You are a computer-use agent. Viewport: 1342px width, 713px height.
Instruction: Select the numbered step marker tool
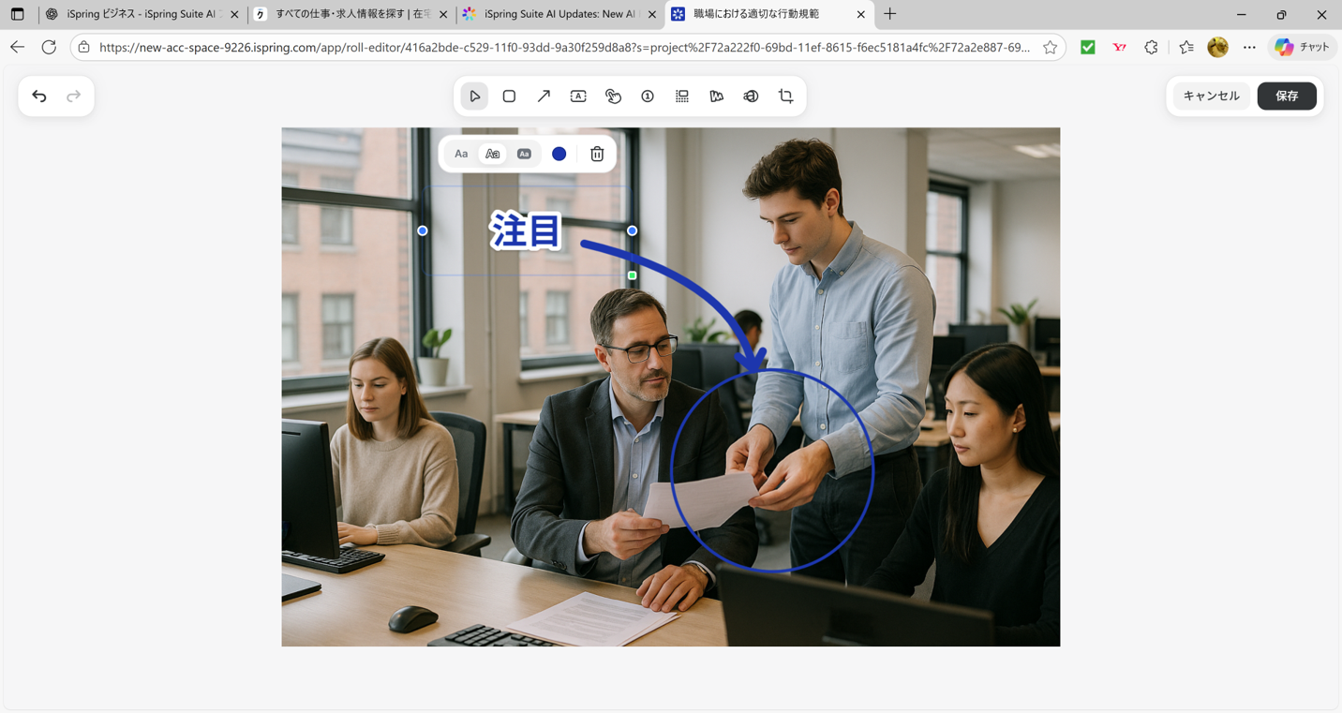coord(648,96)
